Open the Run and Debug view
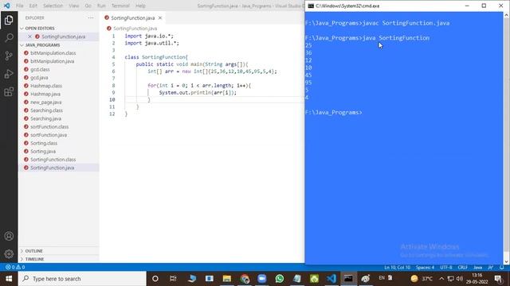Viewport: 510px width, 286px height. 9,74
